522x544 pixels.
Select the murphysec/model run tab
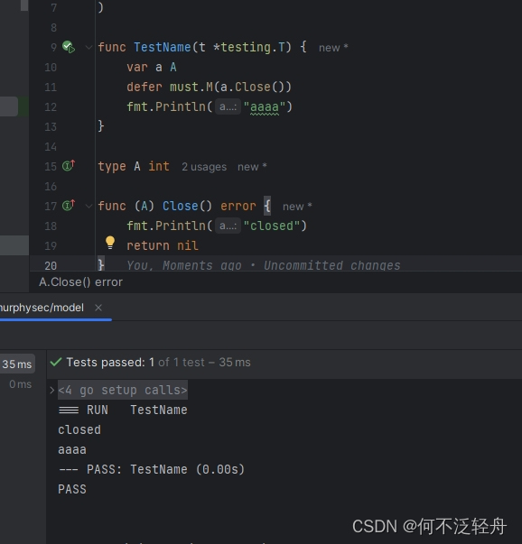pyautogui.click(x=42, y=308)
